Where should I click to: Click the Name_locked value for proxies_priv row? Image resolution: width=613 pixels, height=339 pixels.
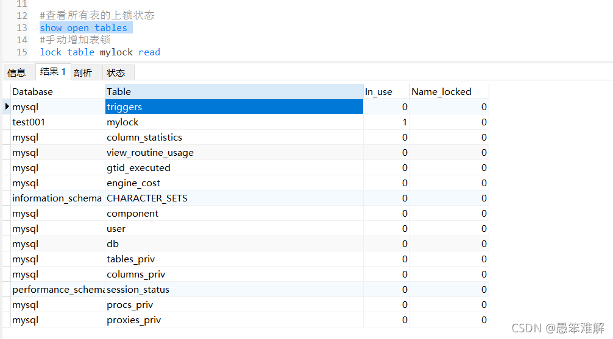coord(449,320)
